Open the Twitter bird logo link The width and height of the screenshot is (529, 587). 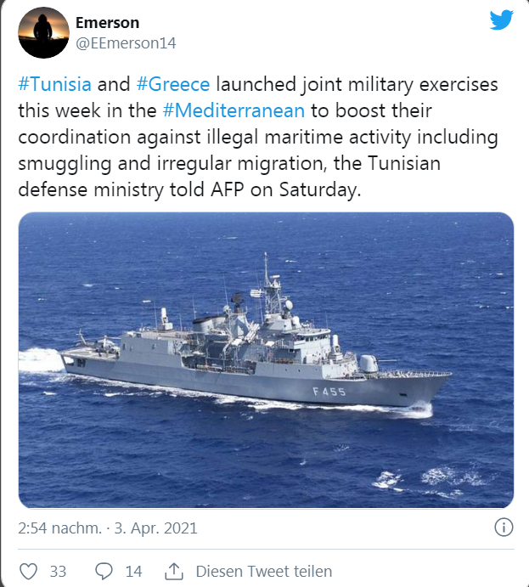[502, 20]
